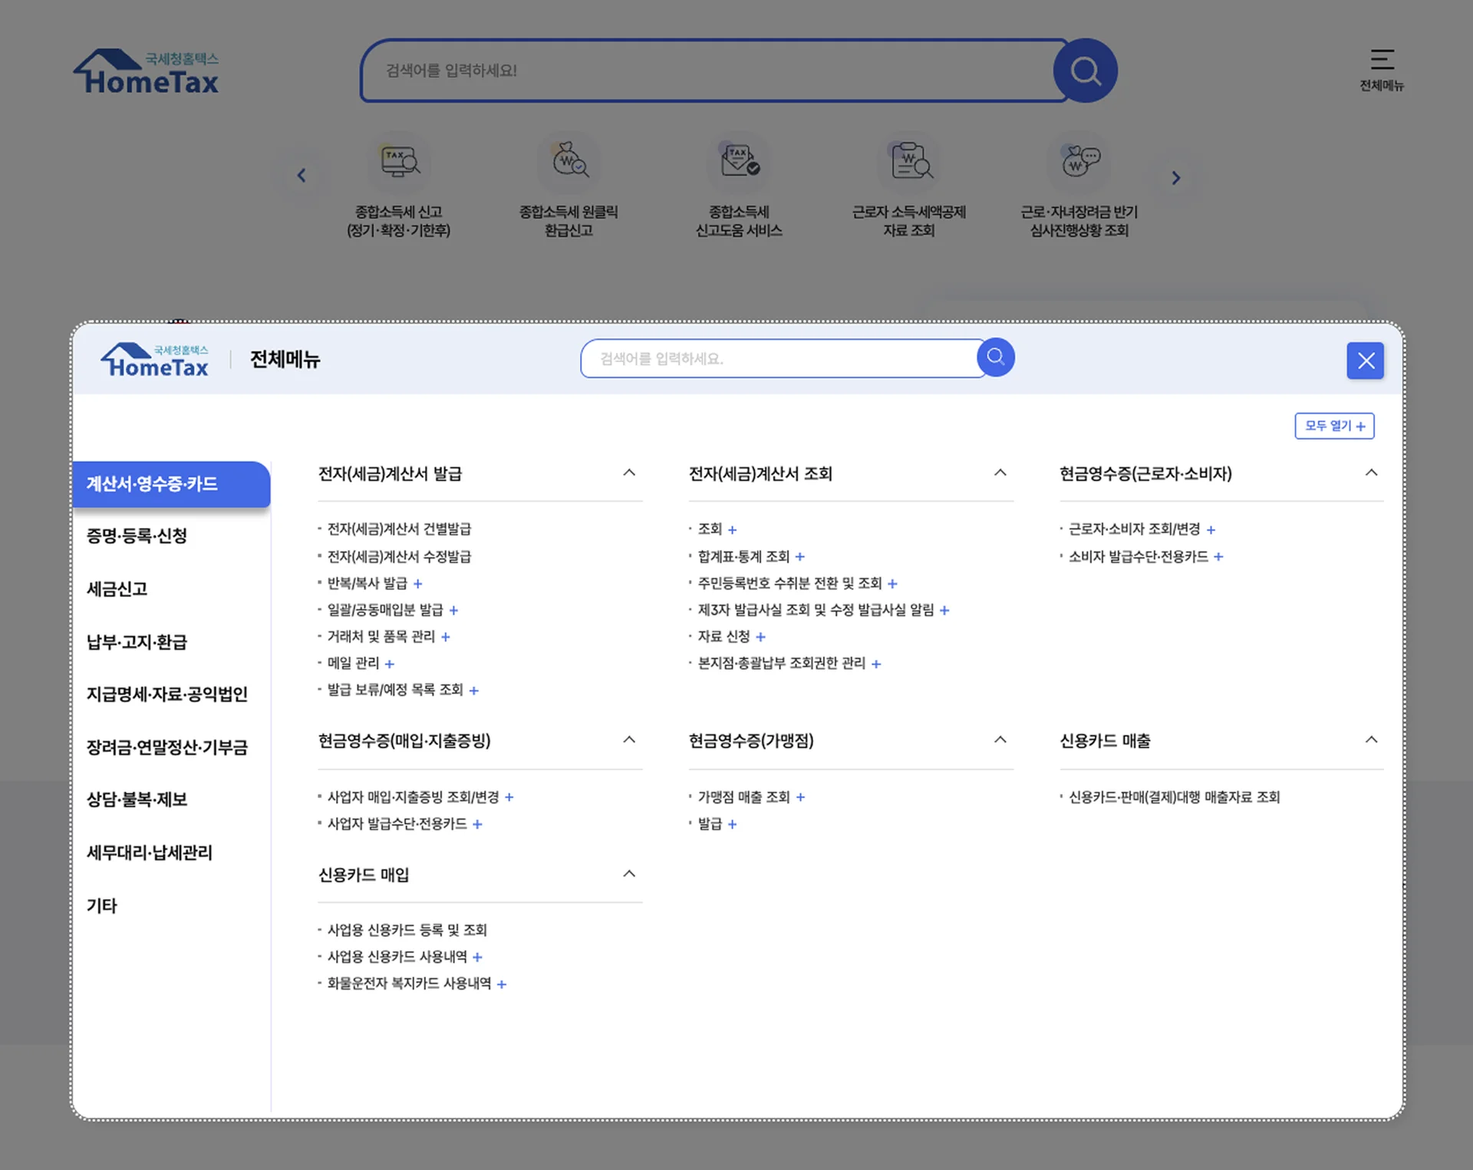Collapse the 전자(세금)계산서 발급 section
The image size is (1473, 1170).
tap(629, 473)
